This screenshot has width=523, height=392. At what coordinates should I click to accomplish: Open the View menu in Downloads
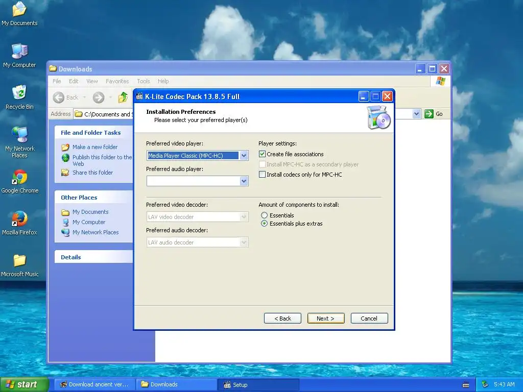point(92,81)
